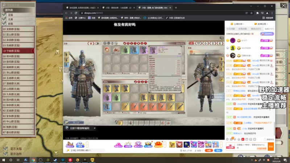This screenshot has height=163, width=290.
Task: Expand gift list arrow at right end
Action: point(221,145)
